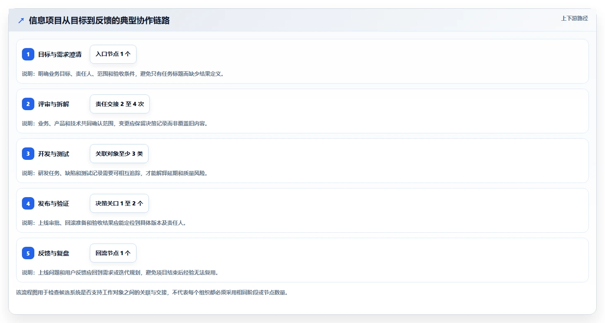
Task: Click the 入口节点 1 个 pill
Action: click(113, 54)
